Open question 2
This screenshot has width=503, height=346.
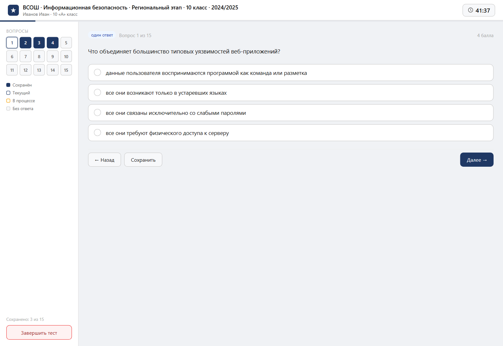(25, 43)
